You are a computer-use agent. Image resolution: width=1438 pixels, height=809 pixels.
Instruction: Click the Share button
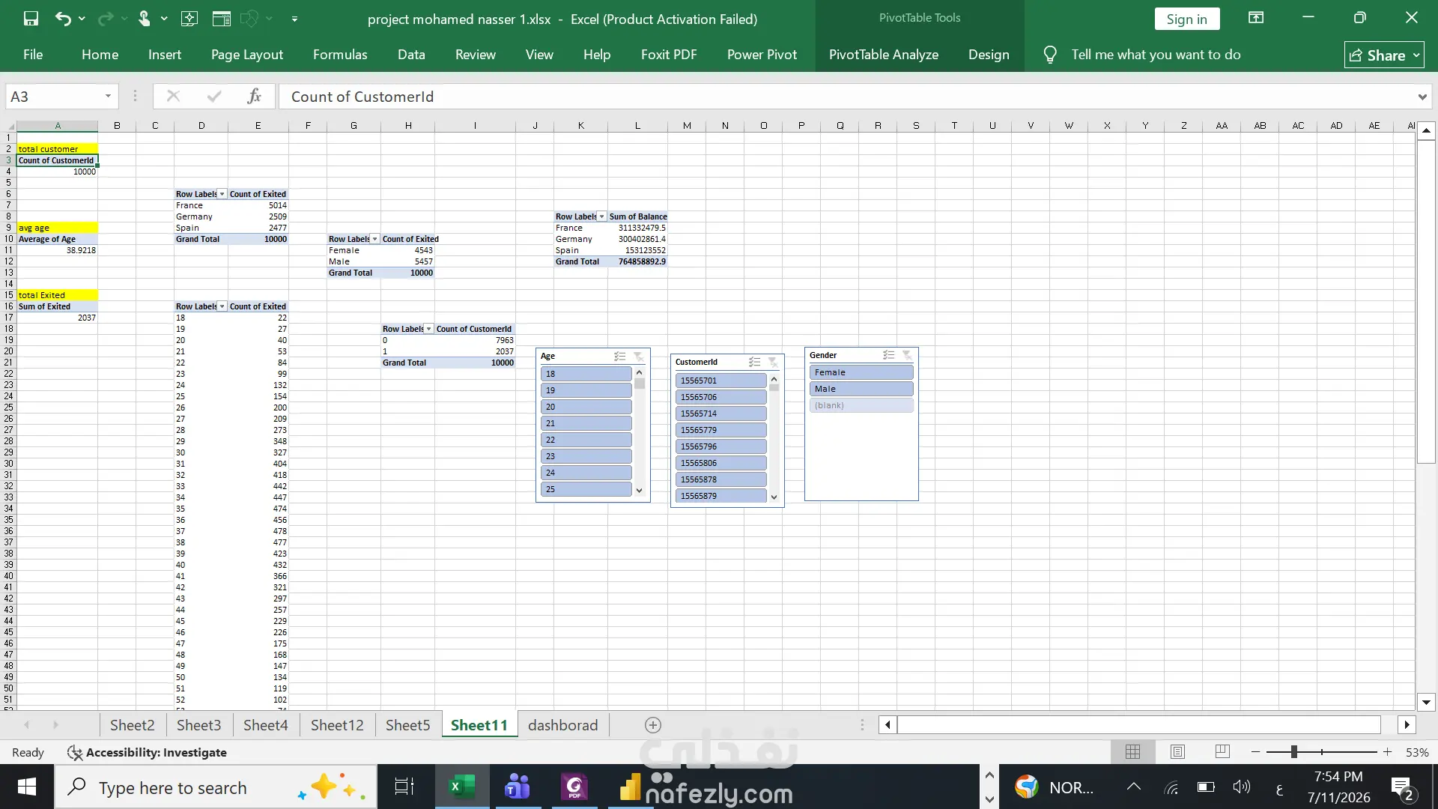1384,55
